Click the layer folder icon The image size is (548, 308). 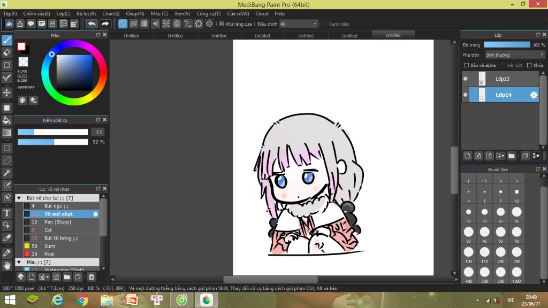(x=512, y=156)
